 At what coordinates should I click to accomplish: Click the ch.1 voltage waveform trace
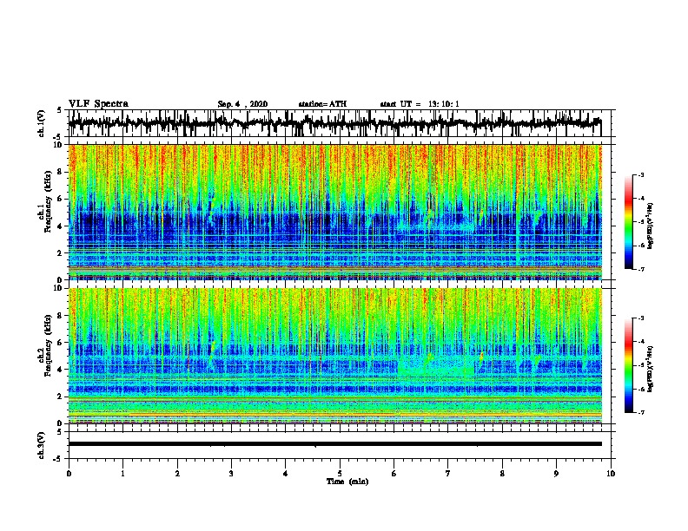point(334,123)
